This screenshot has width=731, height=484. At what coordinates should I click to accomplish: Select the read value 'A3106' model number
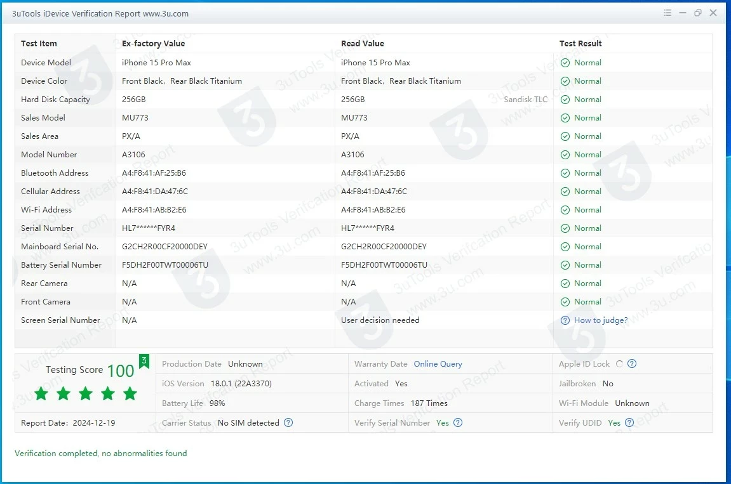click(x=352, y=154)
